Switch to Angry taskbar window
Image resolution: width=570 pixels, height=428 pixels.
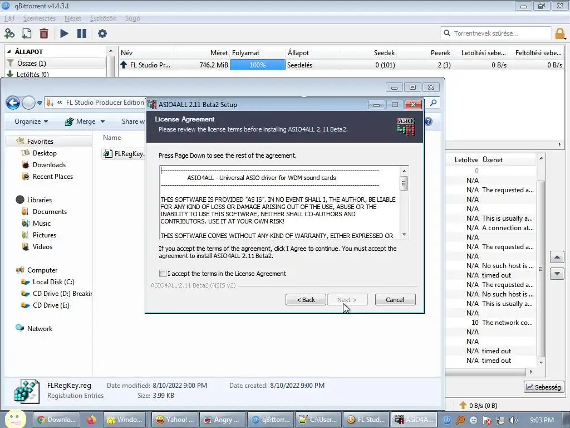pyautogui.click(x=222, y=420)
